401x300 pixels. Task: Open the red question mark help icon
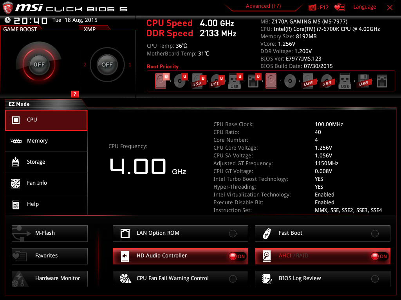(x=75, y=94)
